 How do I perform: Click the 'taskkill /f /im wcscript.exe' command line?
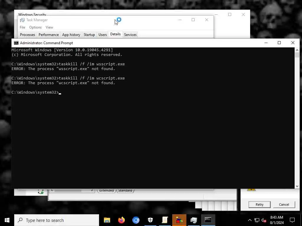click(x=68, y=78)
